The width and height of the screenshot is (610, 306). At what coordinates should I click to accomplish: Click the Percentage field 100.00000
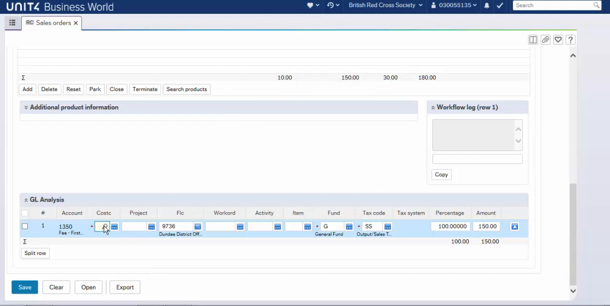[451, 226]
